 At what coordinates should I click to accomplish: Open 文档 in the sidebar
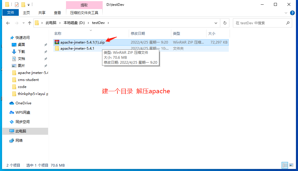tap(21, 58)
